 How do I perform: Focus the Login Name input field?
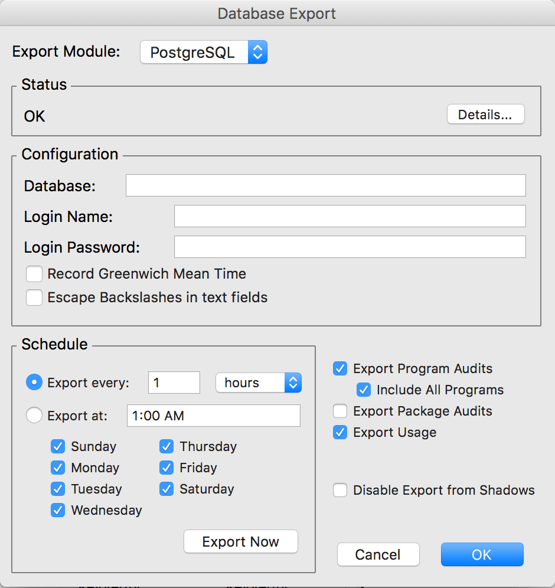[x=350, y=216]
